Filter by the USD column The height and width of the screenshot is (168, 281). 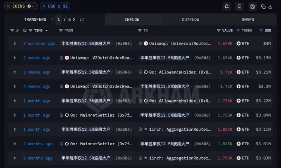pyautogui.click(x=261, y=31)
